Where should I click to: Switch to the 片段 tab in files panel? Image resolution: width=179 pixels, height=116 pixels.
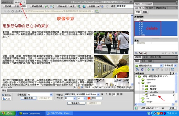click(x=150, y=61)
